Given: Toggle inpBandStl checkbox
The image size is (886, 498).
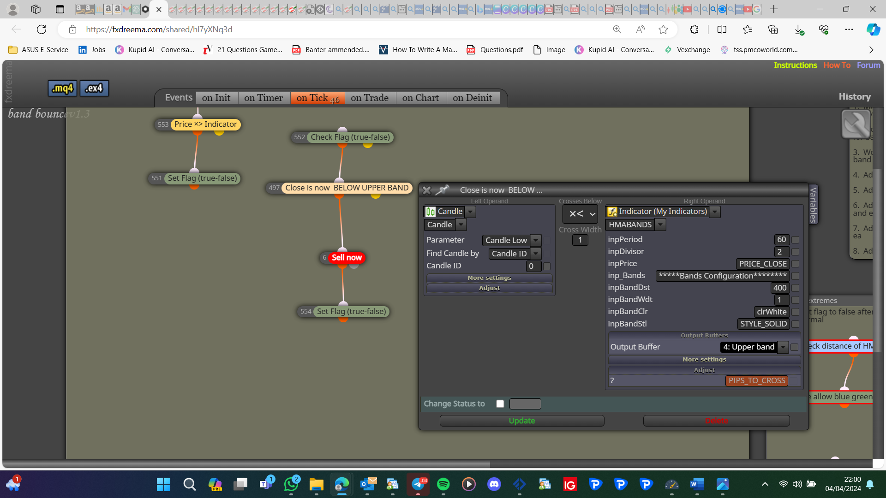Looking at the screenshot, I should coord(795,324).
